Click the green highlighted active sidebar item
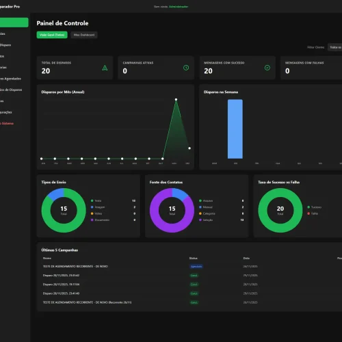The image size is (342, 342). (14, 23)
